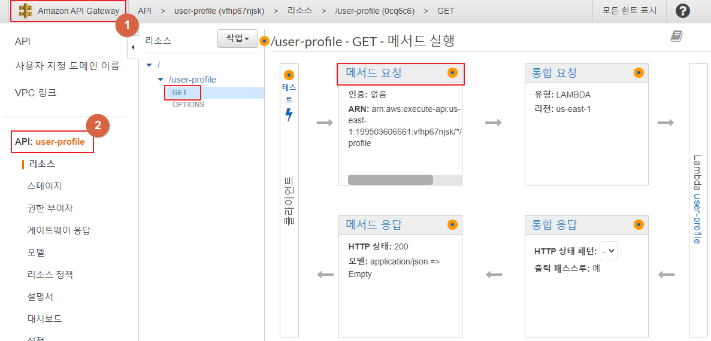Click the 리소스 panel heading

click(158, 40)
